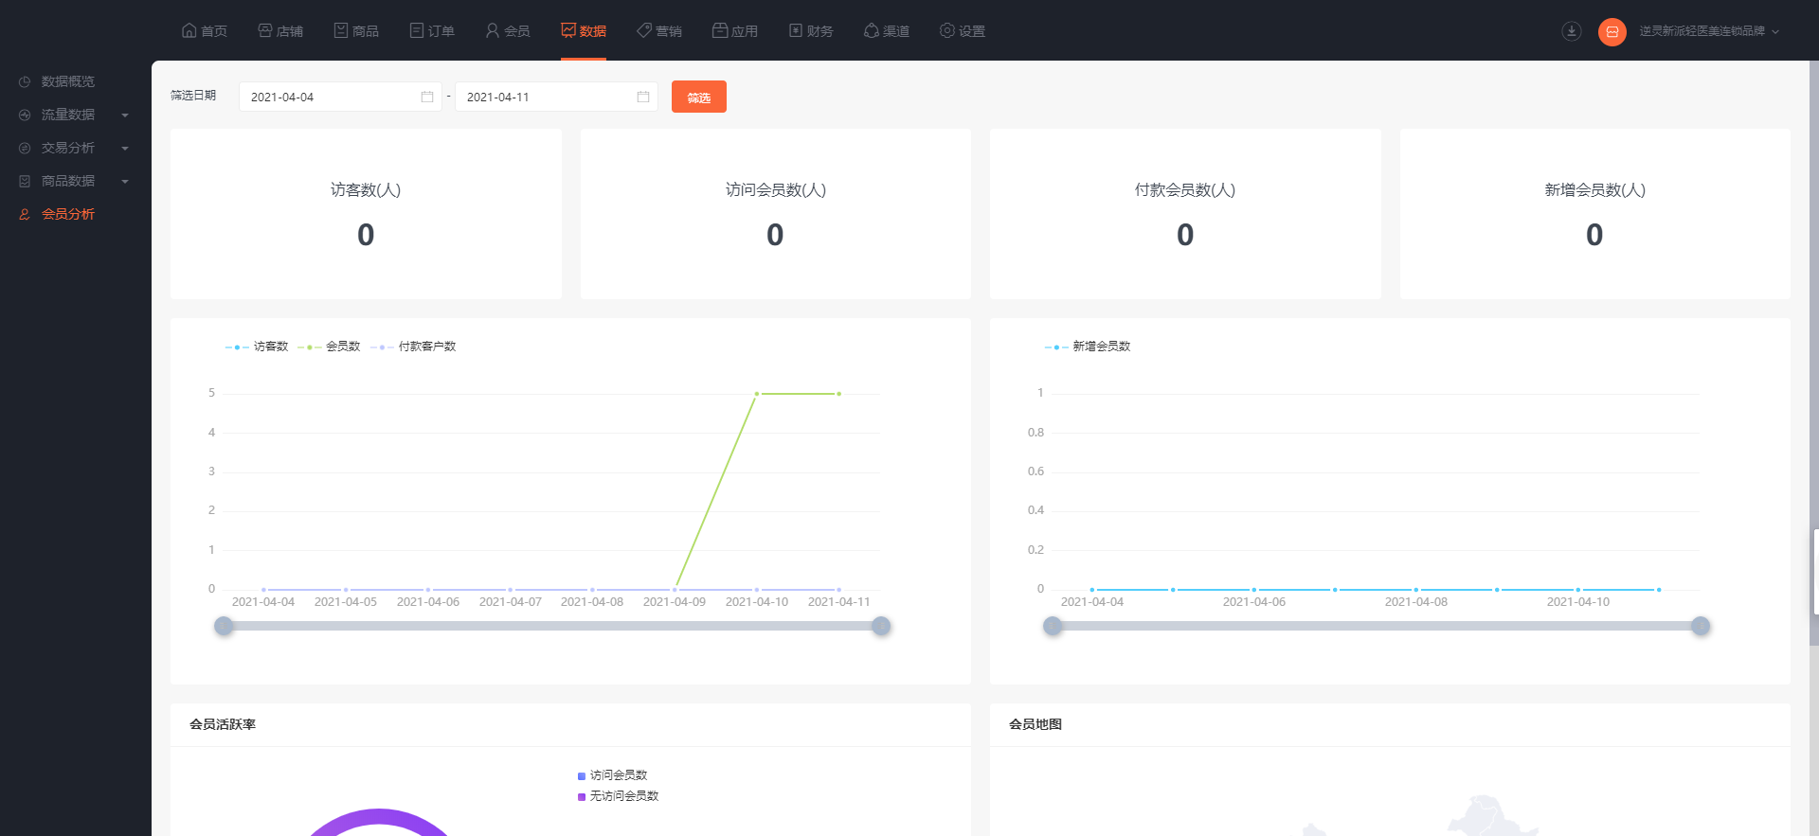Go to the 店铺 store tab
The width and height of the screenshot is (1819, 836).
click(279, 30)
